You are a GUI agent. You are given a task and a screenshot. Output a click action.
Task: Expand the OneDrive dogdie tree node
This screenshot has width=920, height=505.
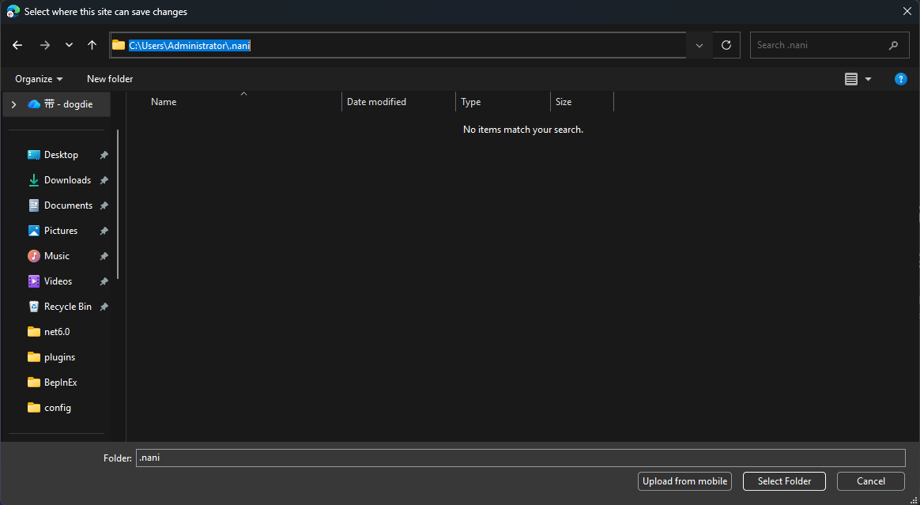13,104
